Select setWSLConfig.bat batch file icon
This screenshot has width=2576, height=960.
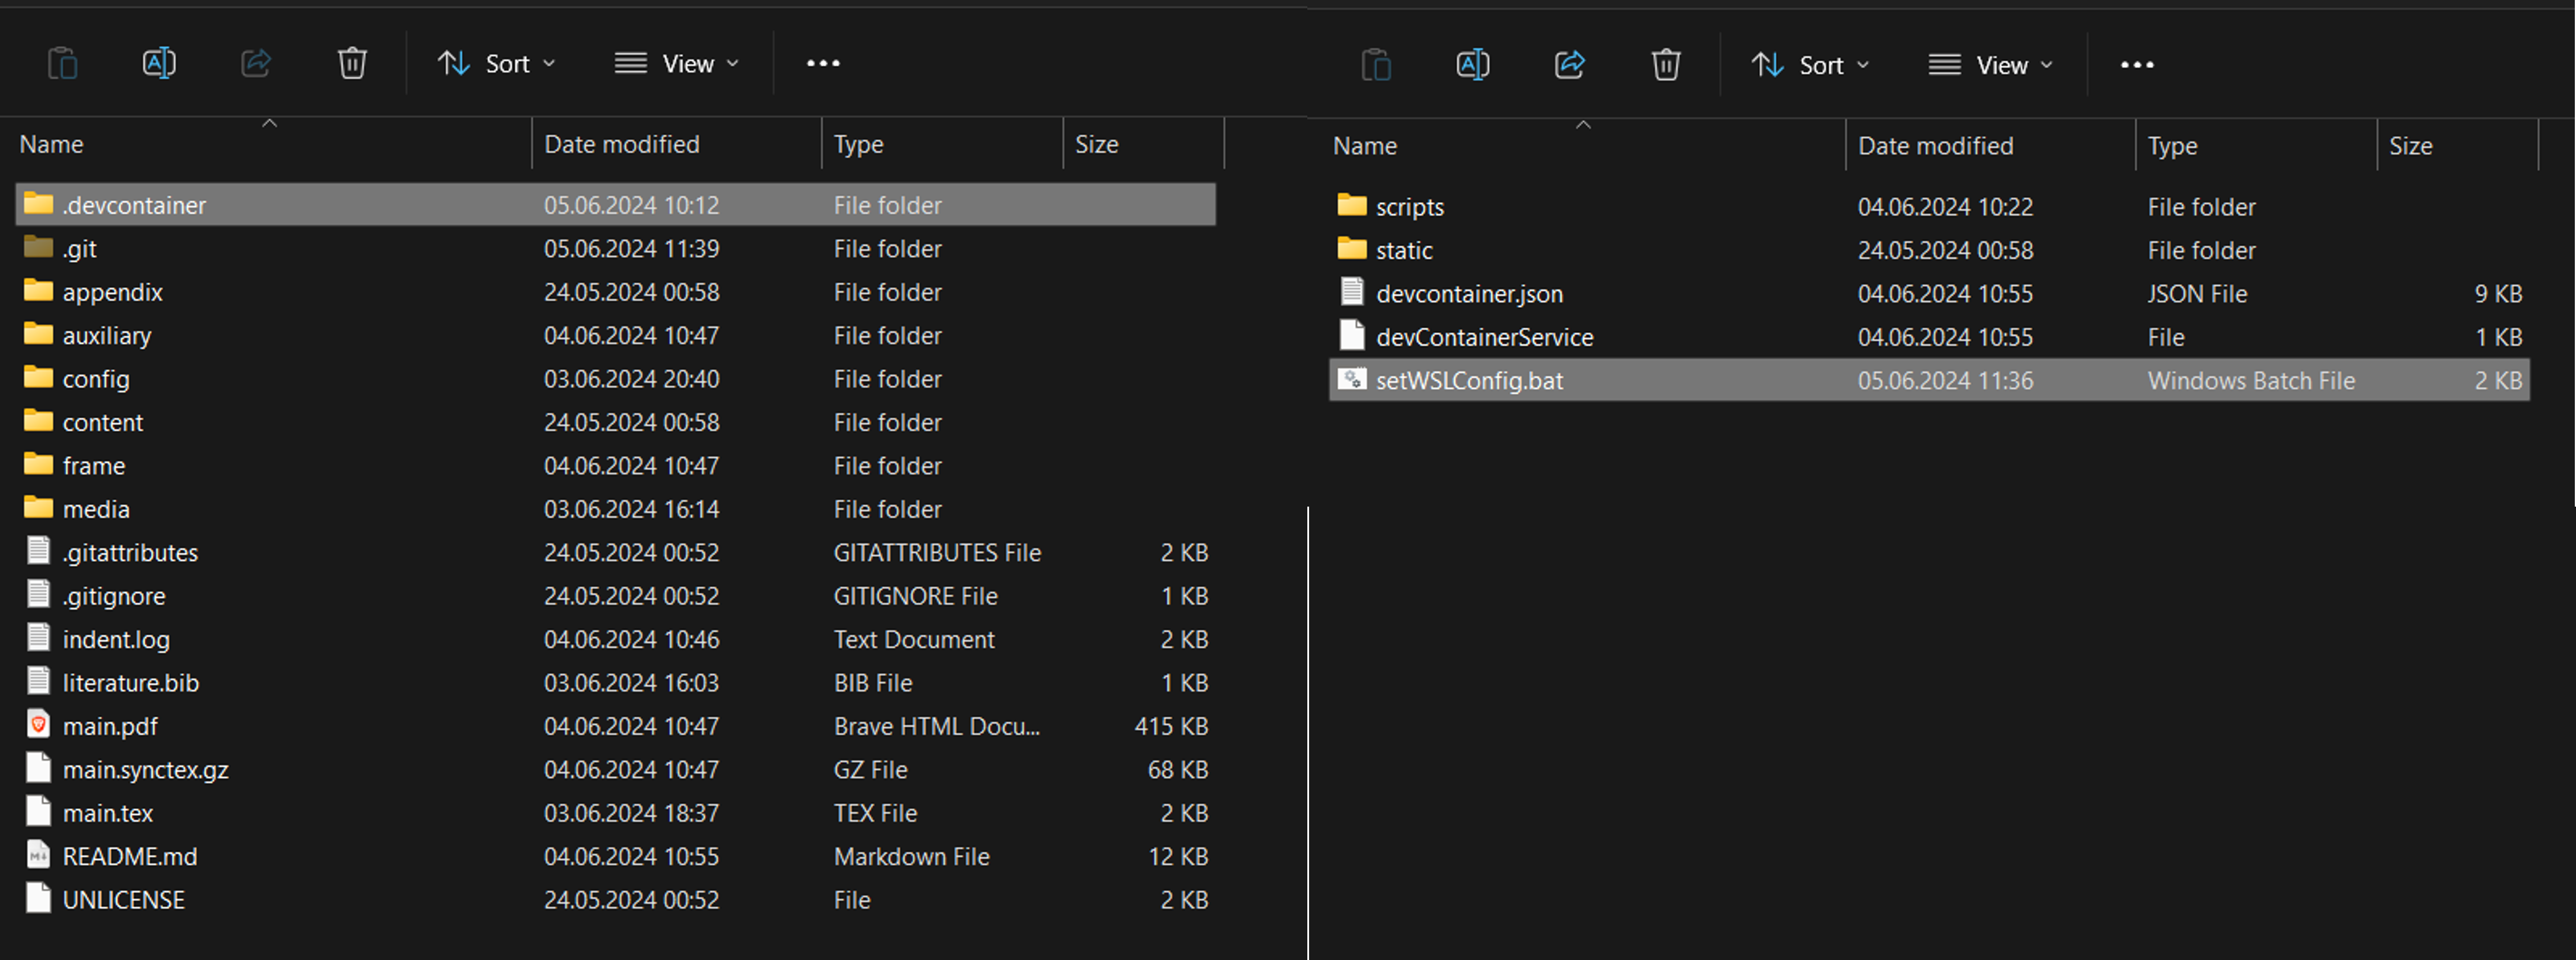pos(1352,380)
